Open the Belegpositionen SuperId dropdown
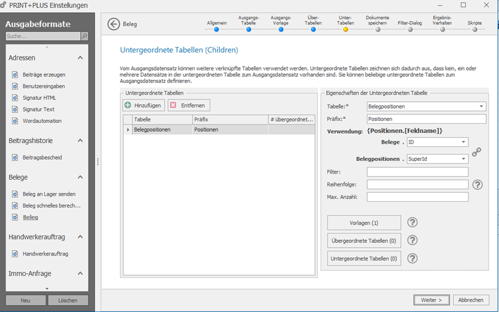Image resolution: width=499 pixels, height=312 pixels. point(464,159)
